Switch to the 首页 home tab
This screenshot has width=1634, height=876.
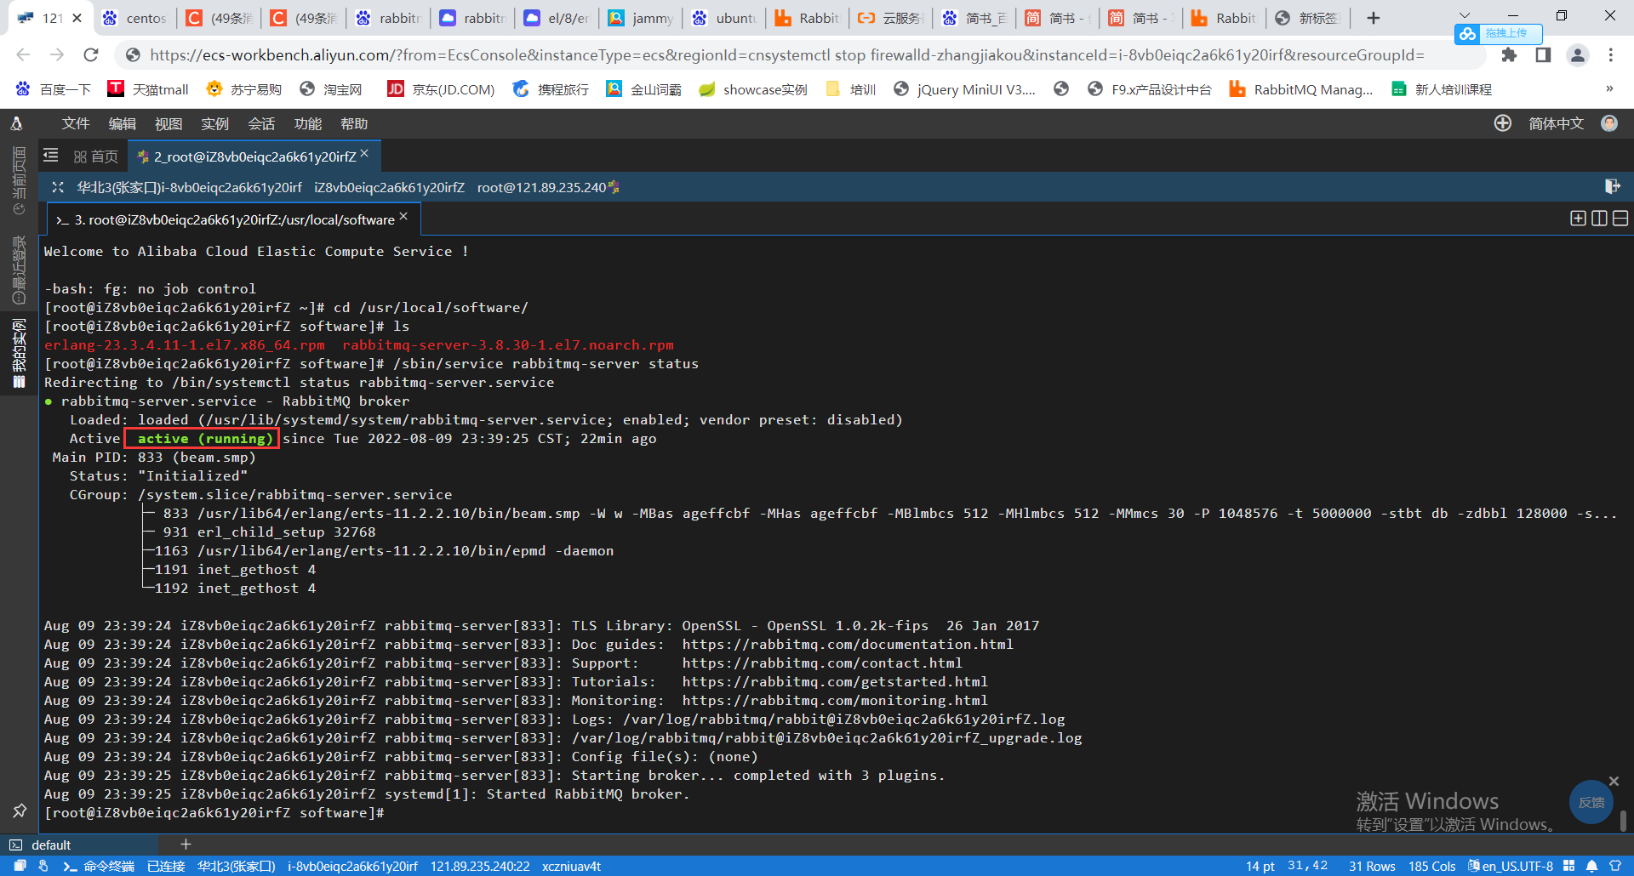pyautogui.click(x=95, y=156)
